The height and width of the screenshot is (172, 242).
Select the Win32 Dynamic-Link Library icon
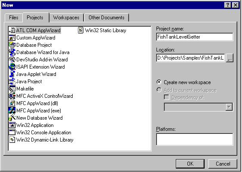[12, 140]
